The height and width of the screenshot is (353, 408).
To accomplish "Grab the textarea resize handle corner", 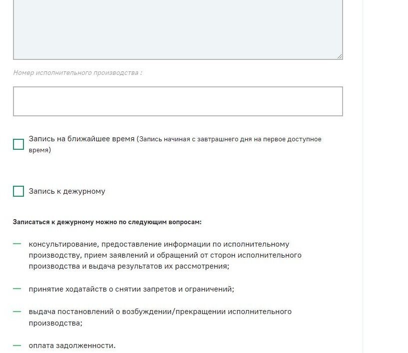I will point(339,56).
